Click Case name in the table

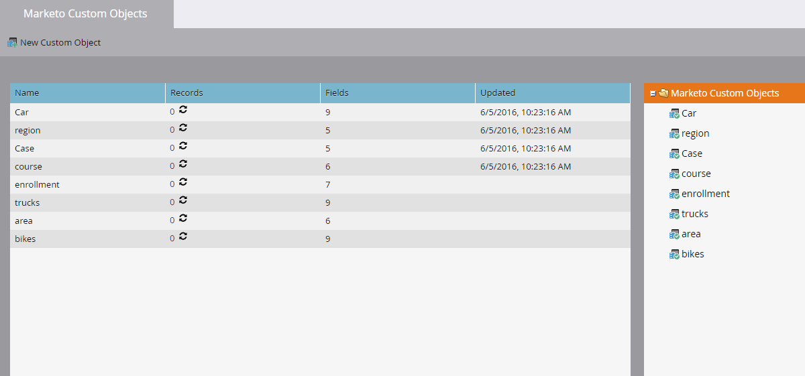coord(25,148)
